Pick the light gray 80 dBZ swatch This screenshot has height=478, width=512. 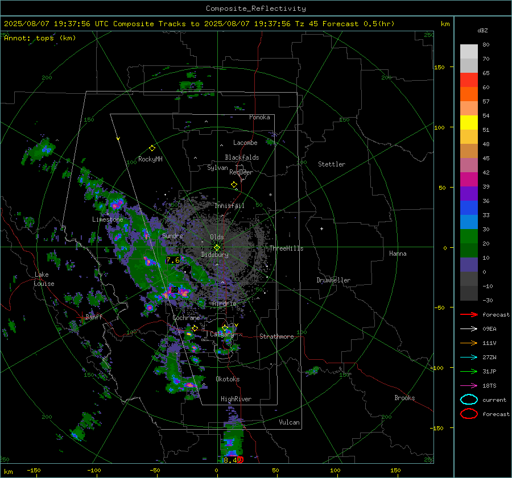[x=469, y=51]
